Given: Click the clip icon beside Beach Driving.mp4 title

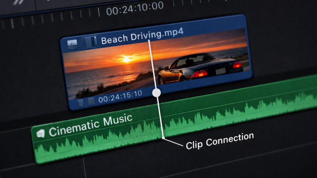Looking at the screenshot, I should (72, 44).
